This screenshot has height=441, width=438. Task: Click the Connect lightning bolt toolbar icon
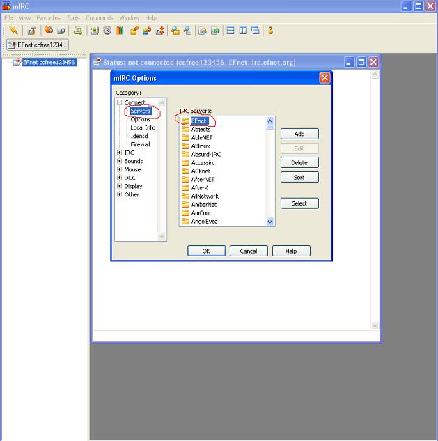tap(13, 31)
